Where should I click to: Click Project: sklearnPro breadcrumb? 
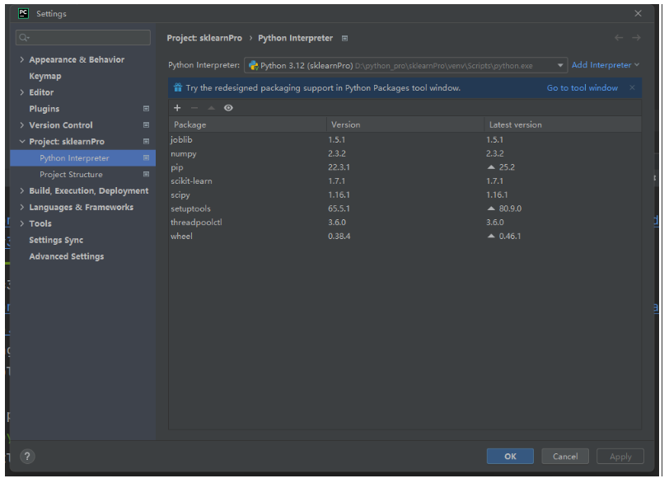tap(204, 38)
